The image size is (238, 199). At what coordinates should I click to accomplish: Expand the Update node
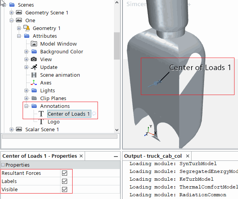pos(26,67)
